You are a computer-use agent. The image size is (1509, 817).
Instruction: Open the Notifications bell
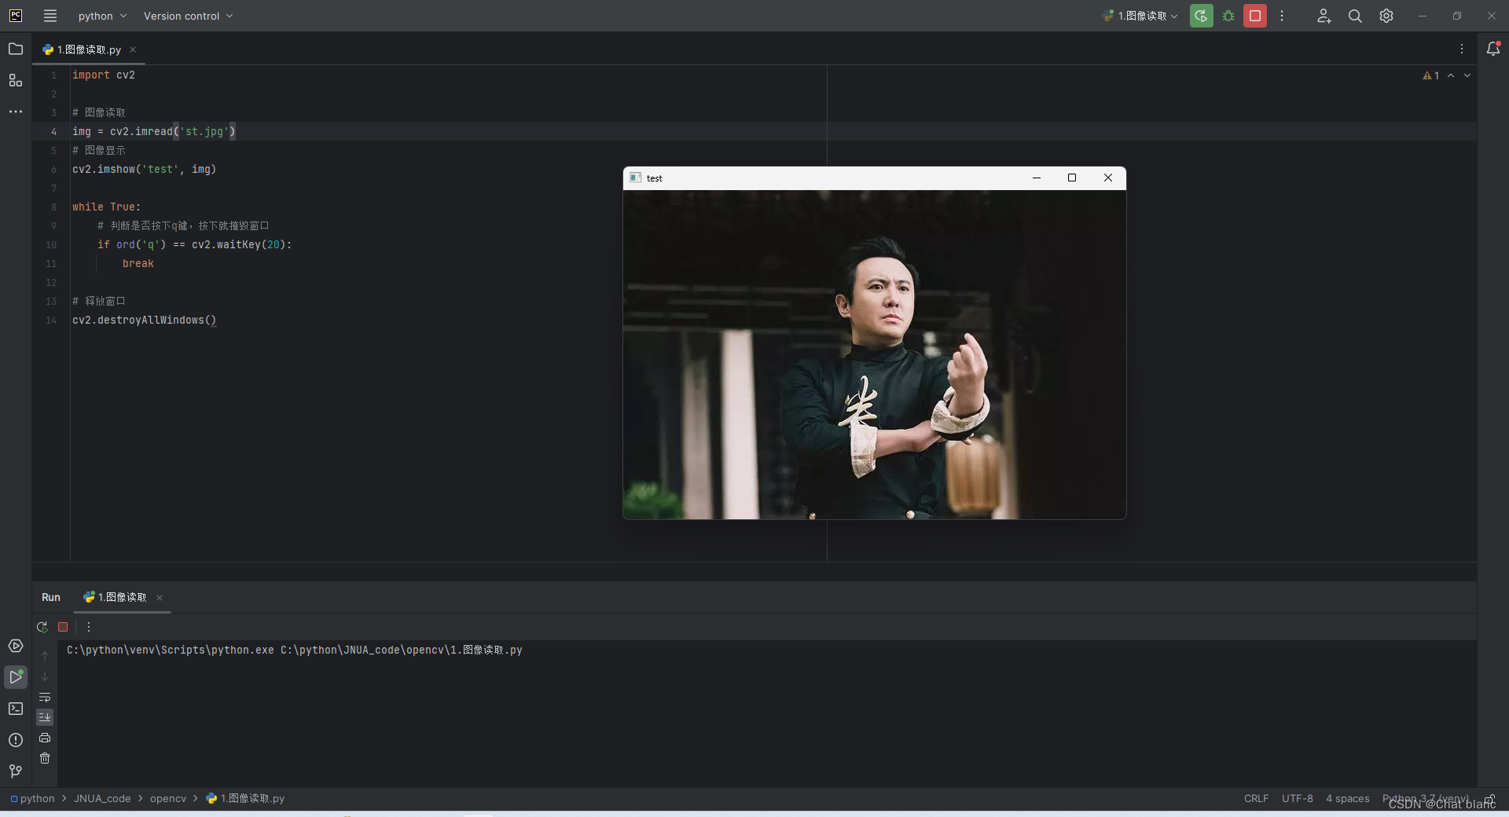tap(1493, 49)
